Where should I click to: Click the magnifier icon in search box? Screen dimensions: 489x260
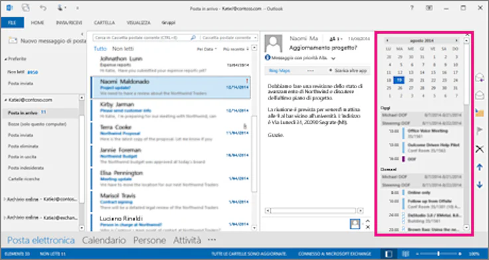pos(193,38)
